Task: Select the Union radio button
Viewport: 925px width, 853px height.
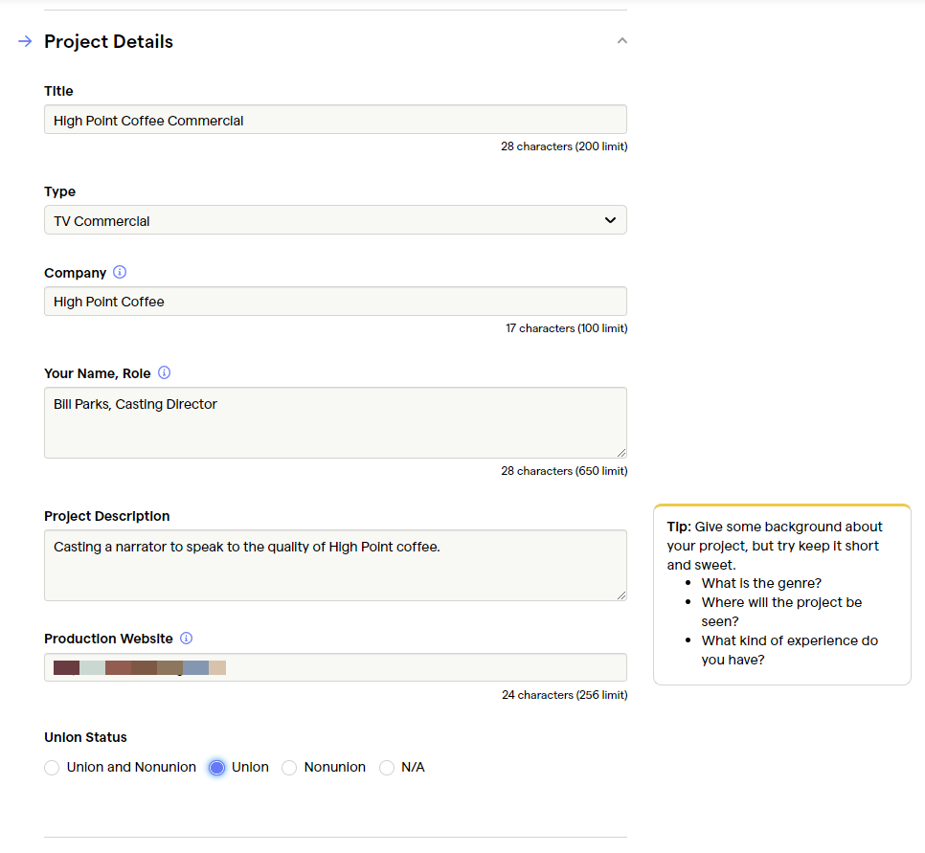Action: (x=217, y=768)
